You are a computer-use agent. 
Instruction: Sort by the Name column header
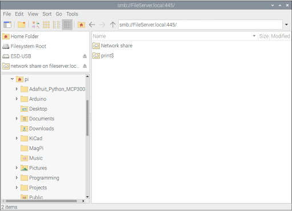click(175, 36)
